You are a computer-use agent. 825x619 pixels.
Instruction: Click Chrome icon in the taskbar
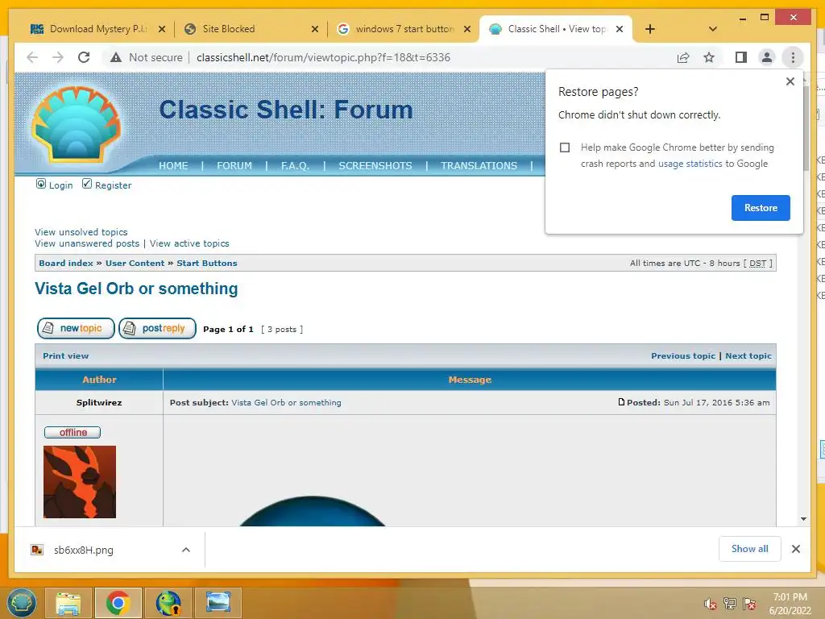tap(118, 603)
